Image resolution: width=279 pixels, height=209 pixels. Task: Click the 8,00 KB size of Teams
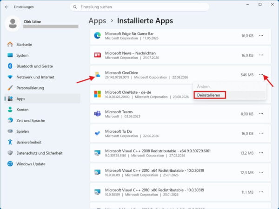pos(247,114)
